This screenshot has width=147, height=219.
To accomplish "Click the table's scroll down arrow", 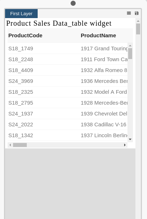I will [x=130, y=139].
